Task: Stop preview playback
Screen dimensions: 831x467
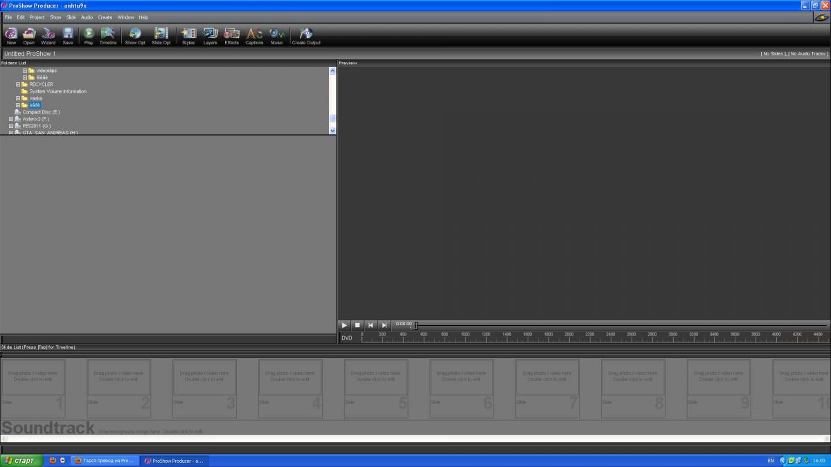Action: tap(357, 325)
